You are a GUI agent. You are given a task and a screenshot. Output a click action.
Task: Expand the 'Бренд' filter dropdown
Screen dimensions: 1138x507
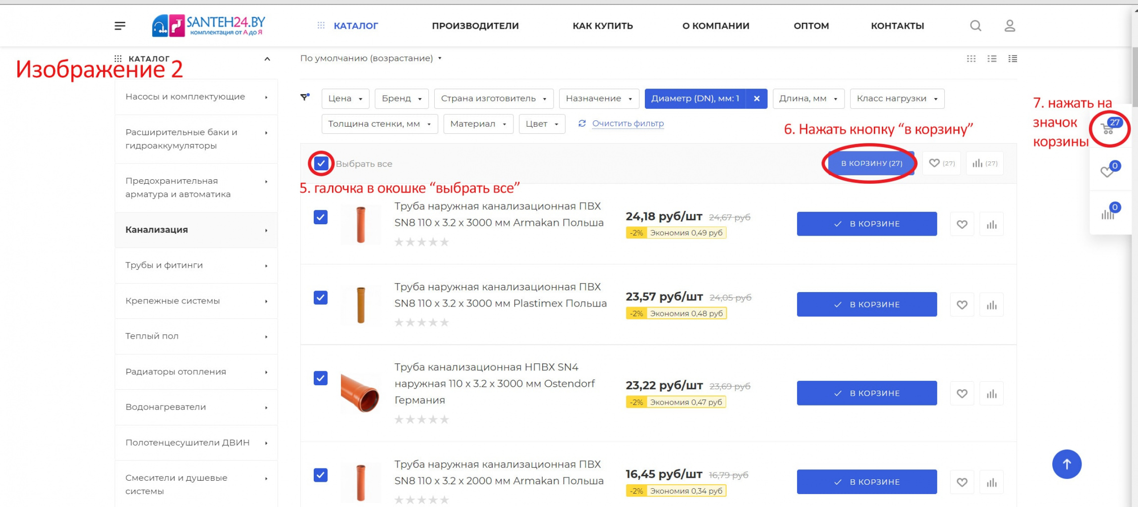[x=401, y=99]
